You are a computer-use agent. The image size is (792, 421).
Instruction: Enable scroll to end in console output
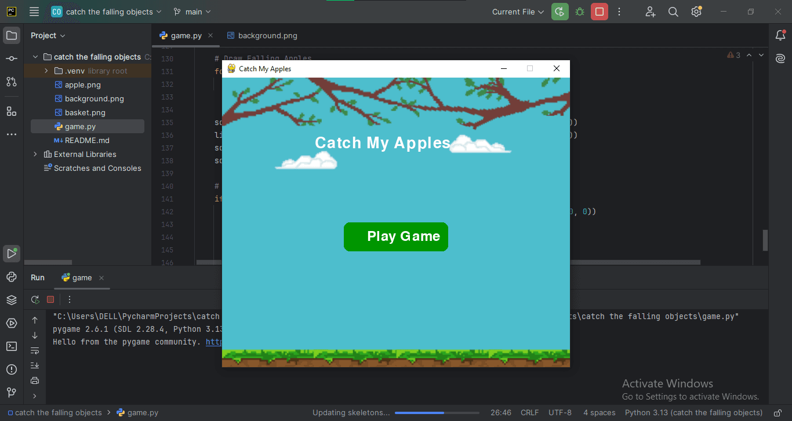click(35, 366)
